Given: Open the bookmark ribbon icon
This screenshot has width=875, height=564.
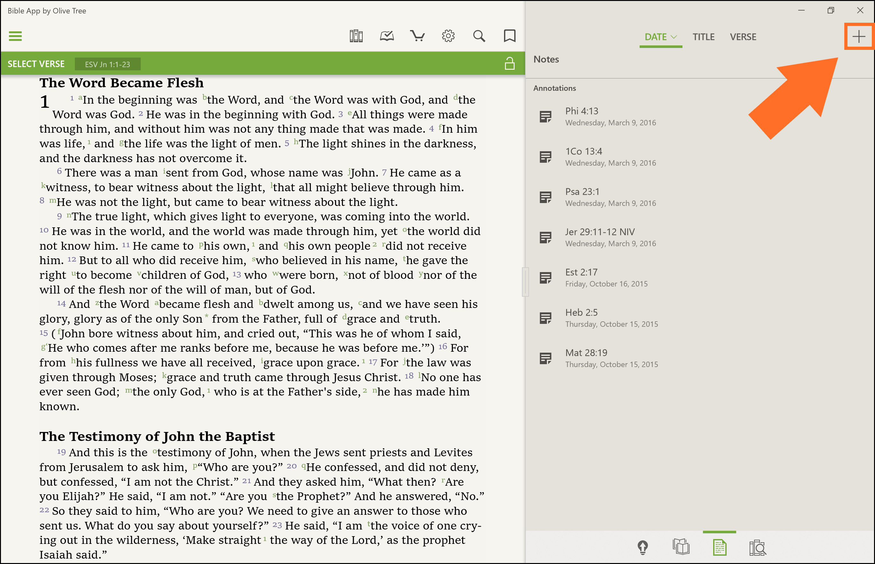Looking at the screenshot, I should (x=509, y=36).
